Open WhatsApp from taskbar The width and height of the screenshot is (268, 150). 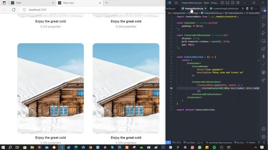click(200, 147)
